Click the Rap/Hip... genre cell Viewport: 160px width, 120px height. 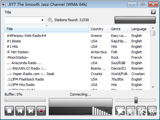pyautogui.click(x=119, y=41)
